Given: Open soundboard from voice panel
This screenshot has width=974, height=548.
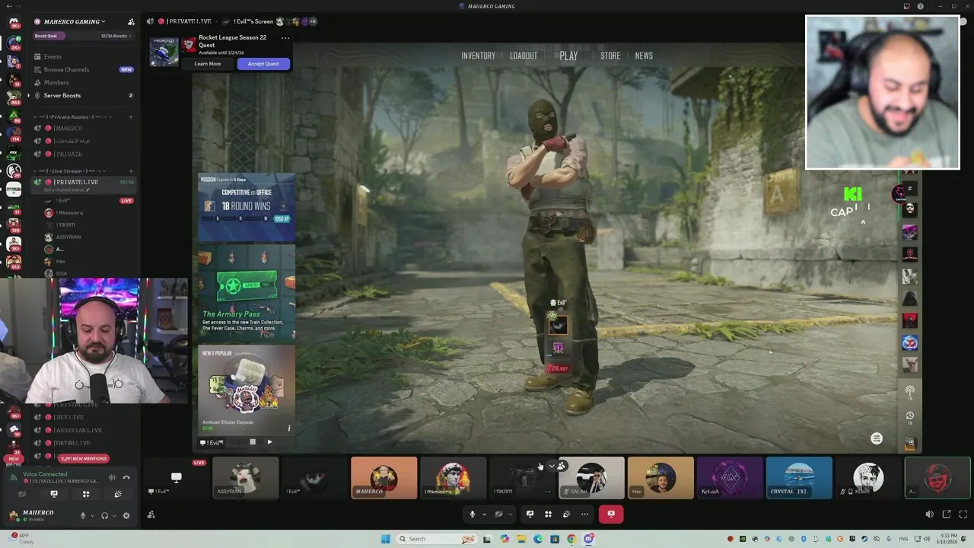Looking at the screenshot, I should 118,494.
